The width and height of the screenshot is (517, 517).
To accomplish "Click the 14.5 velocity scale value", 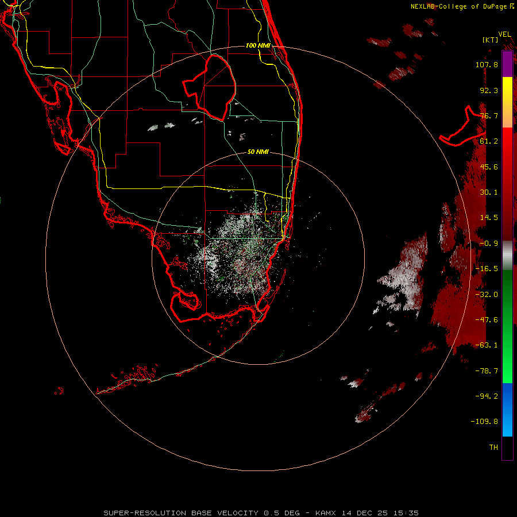I will [x=489, y=218].
